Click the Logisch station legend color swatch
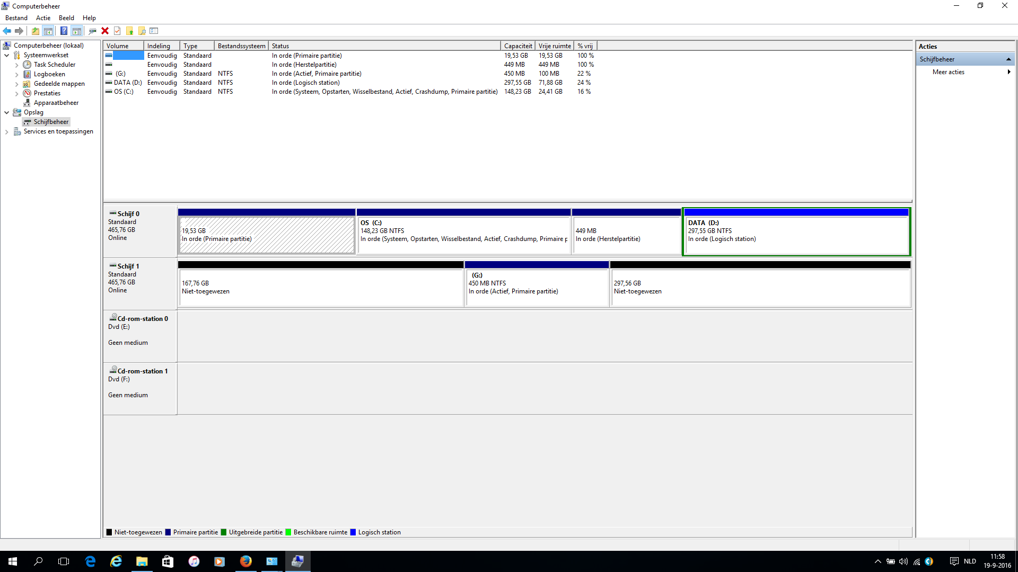The height and width of the screenshot is (572, 1018). [x=353, y=532]
